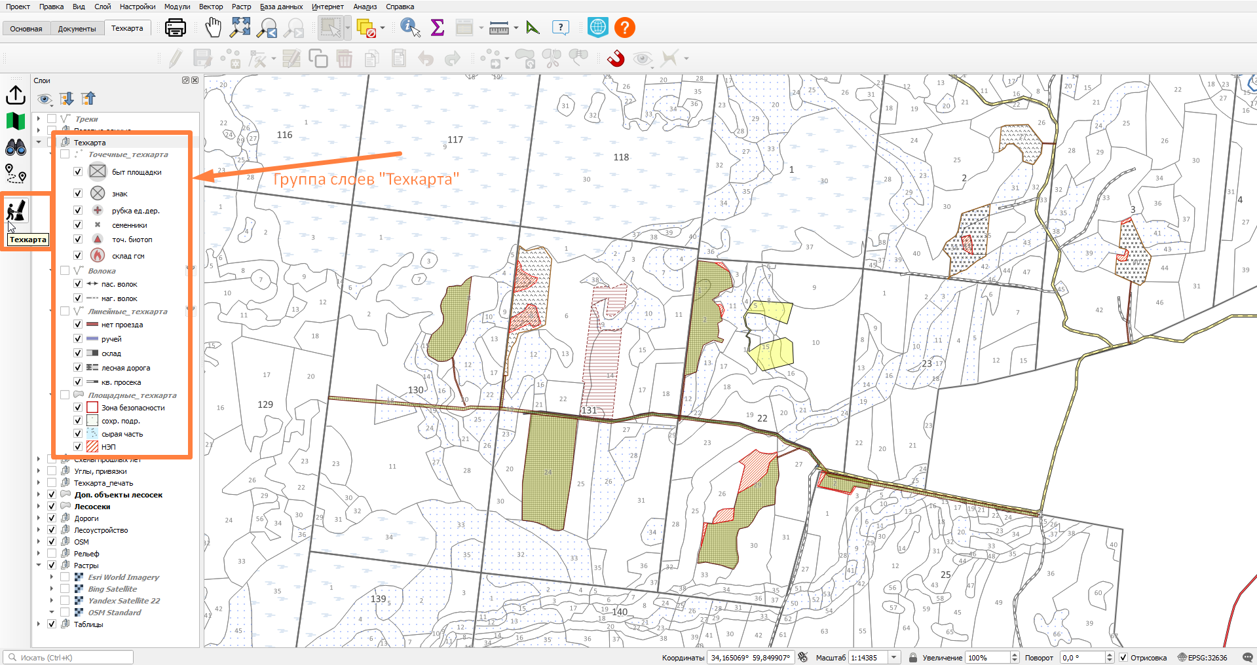Viewport: 1257px width, 665px height.
Task: Open the Statistical summary sigma tool
Action: [x=437, y=27]
